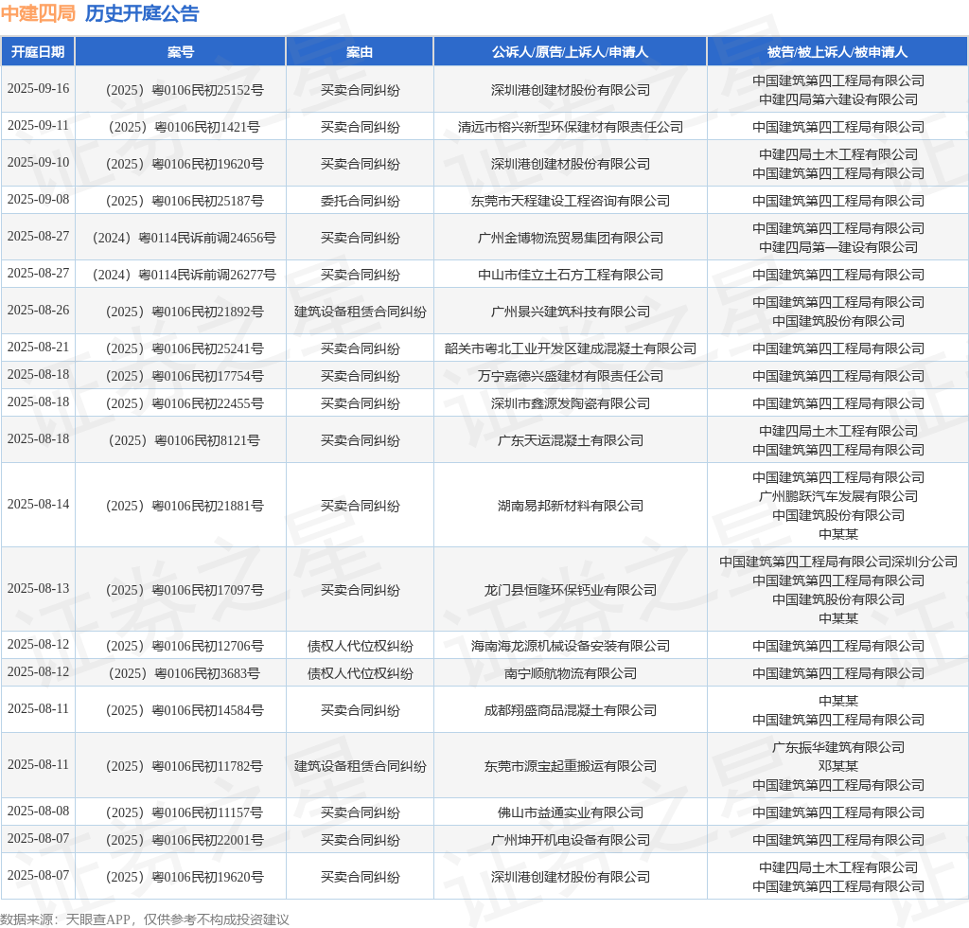Screen dimensions: 969x928
Task: Click defendant 广州鹏跃汽车发展有限公司
Action: [838, 496]
